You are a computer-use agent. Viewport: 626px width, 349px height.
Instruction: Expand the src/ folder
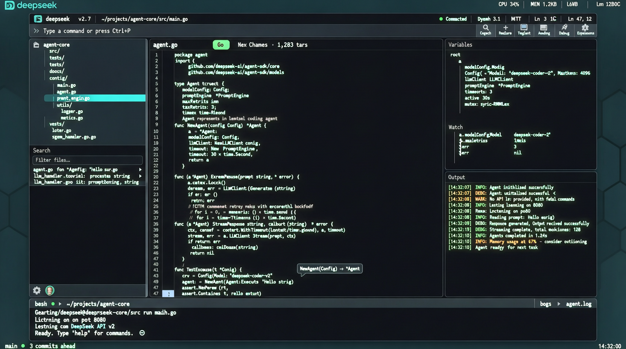coord(54,51)
